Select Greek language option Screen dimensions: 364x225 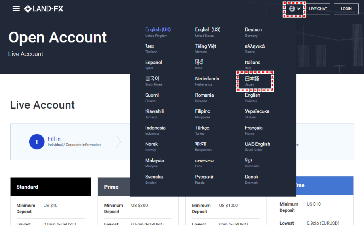[255, 48]
